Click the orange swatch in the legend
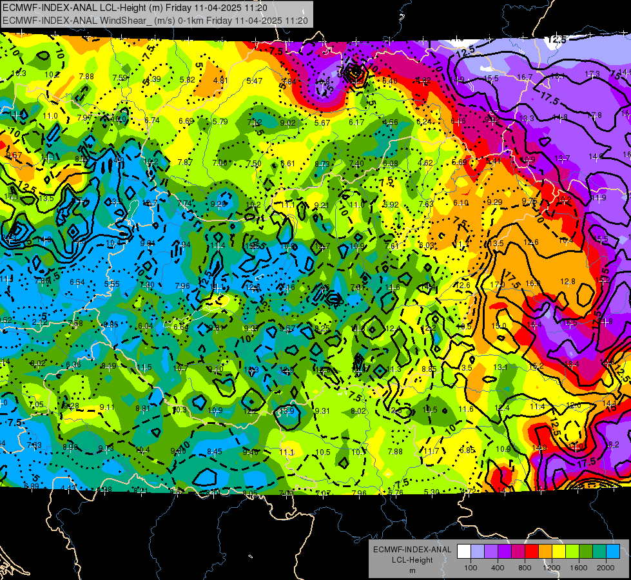The height and width of the screenshot is (580, 631). 545,552
